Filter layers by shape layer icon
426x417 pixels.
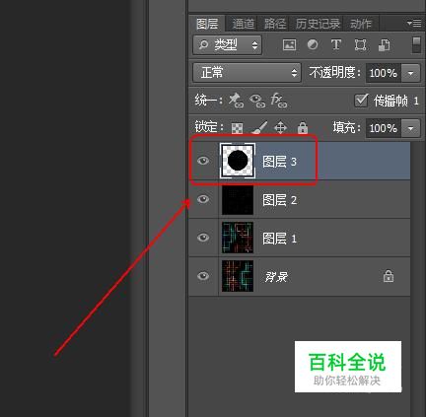tap(360, 45)
